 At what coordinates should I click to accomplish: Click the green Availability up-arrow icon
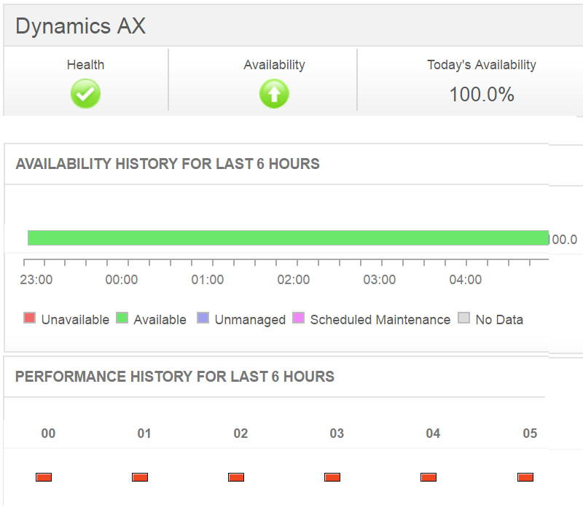[274, 94]
